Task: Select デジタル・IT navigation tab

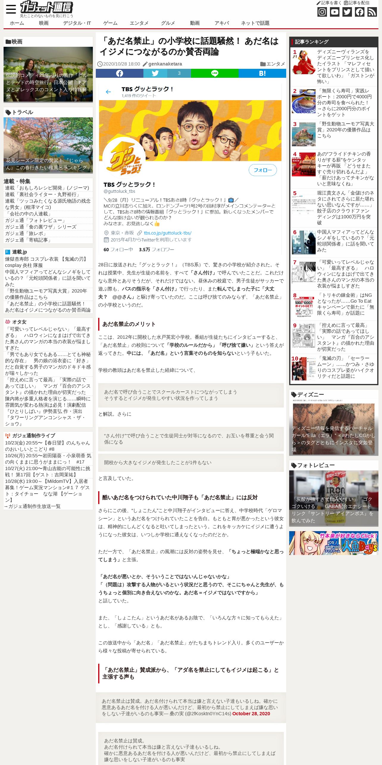Action: click(x=77, y=23)
